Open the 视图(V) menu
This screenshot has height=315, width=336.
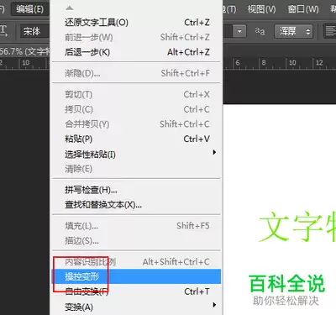[x=261, y=9]
